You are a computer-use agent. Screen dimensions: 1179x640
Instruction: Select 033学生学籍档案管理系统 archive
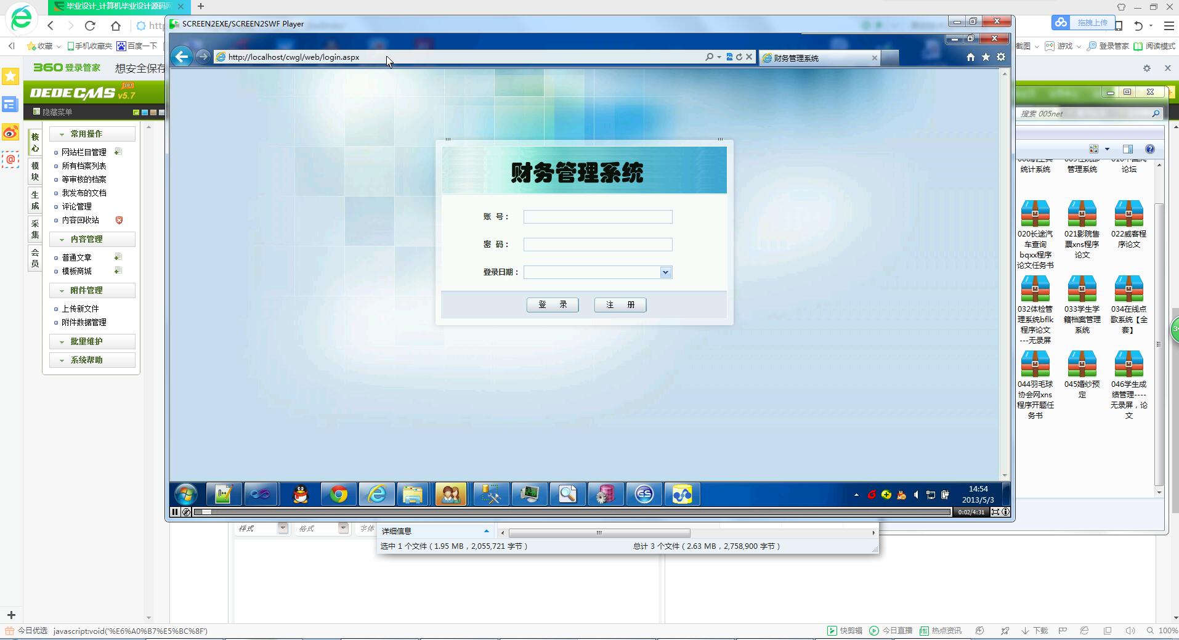pyautogui.click(x=1082, y=305)
